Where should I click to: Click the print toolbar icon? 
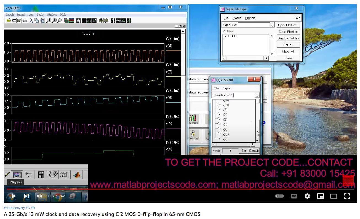[25, 20]
